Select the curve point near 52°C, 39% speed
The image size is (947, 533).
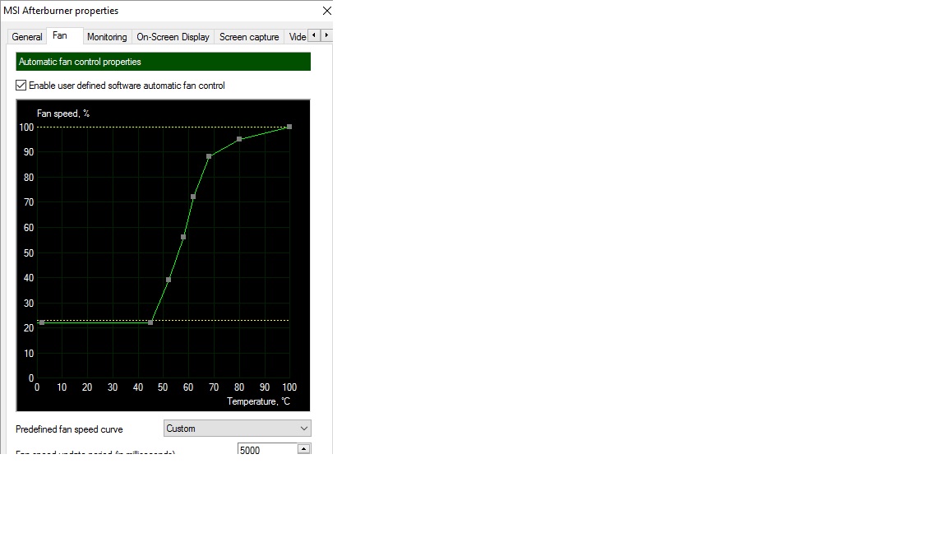point(169,280)
